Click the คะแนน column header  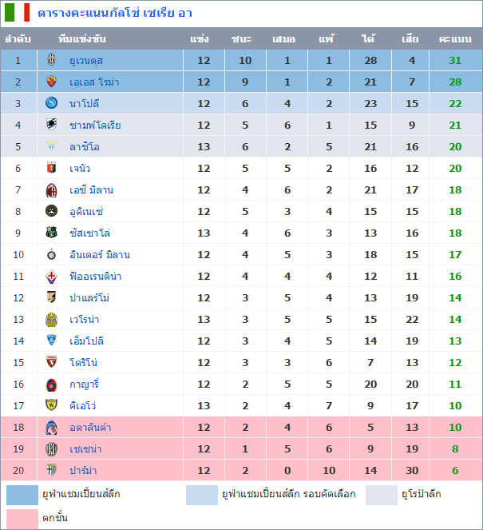[455, 38]
